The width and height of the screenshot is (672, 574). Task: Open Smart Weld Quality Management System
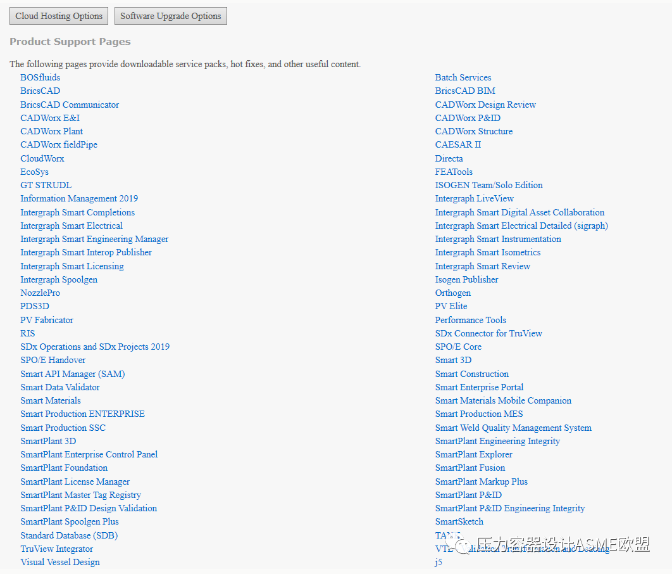pyautogui.click(x=513, y=428)
